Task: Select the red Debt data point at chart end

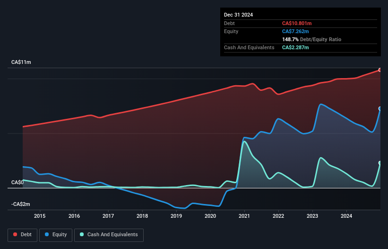Action: [x=380, y=70]
